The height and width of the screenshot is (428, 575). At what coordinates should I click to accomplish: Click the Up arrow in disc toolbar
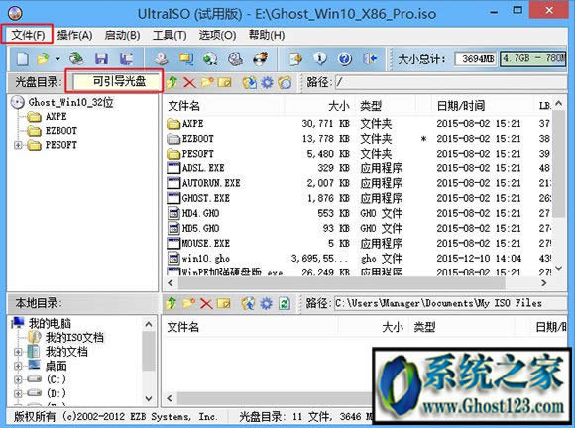(172, 82)
